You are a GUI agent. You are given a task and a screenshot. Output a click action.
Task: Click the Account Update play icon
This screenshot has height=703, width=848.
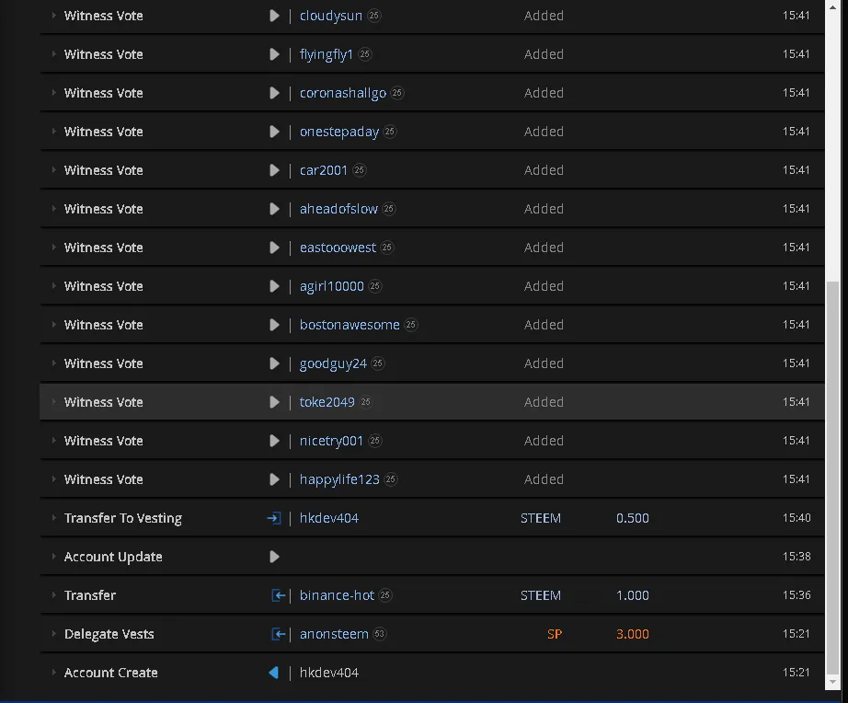[274, 557]
